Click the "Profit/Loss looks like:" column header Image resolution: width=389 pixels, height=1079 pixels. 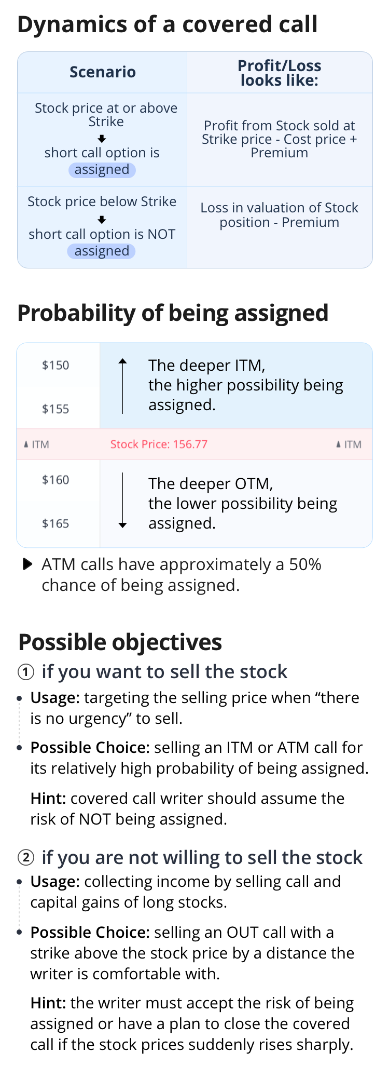coord(279,73)
